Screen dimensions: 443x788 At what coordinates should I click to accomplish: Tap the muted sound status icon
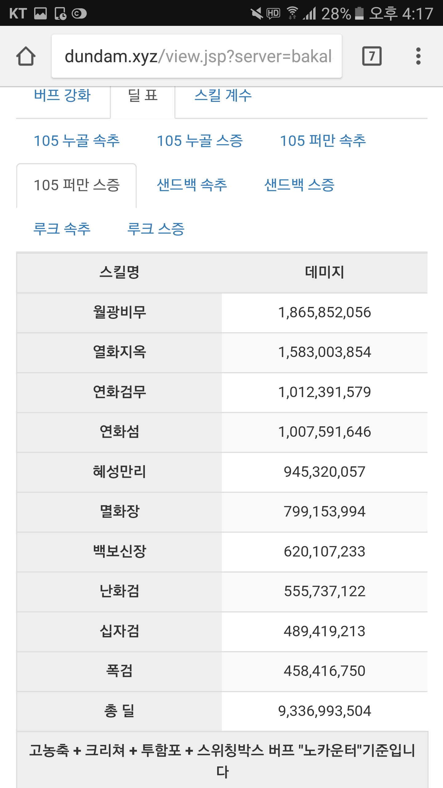point(257,14)
